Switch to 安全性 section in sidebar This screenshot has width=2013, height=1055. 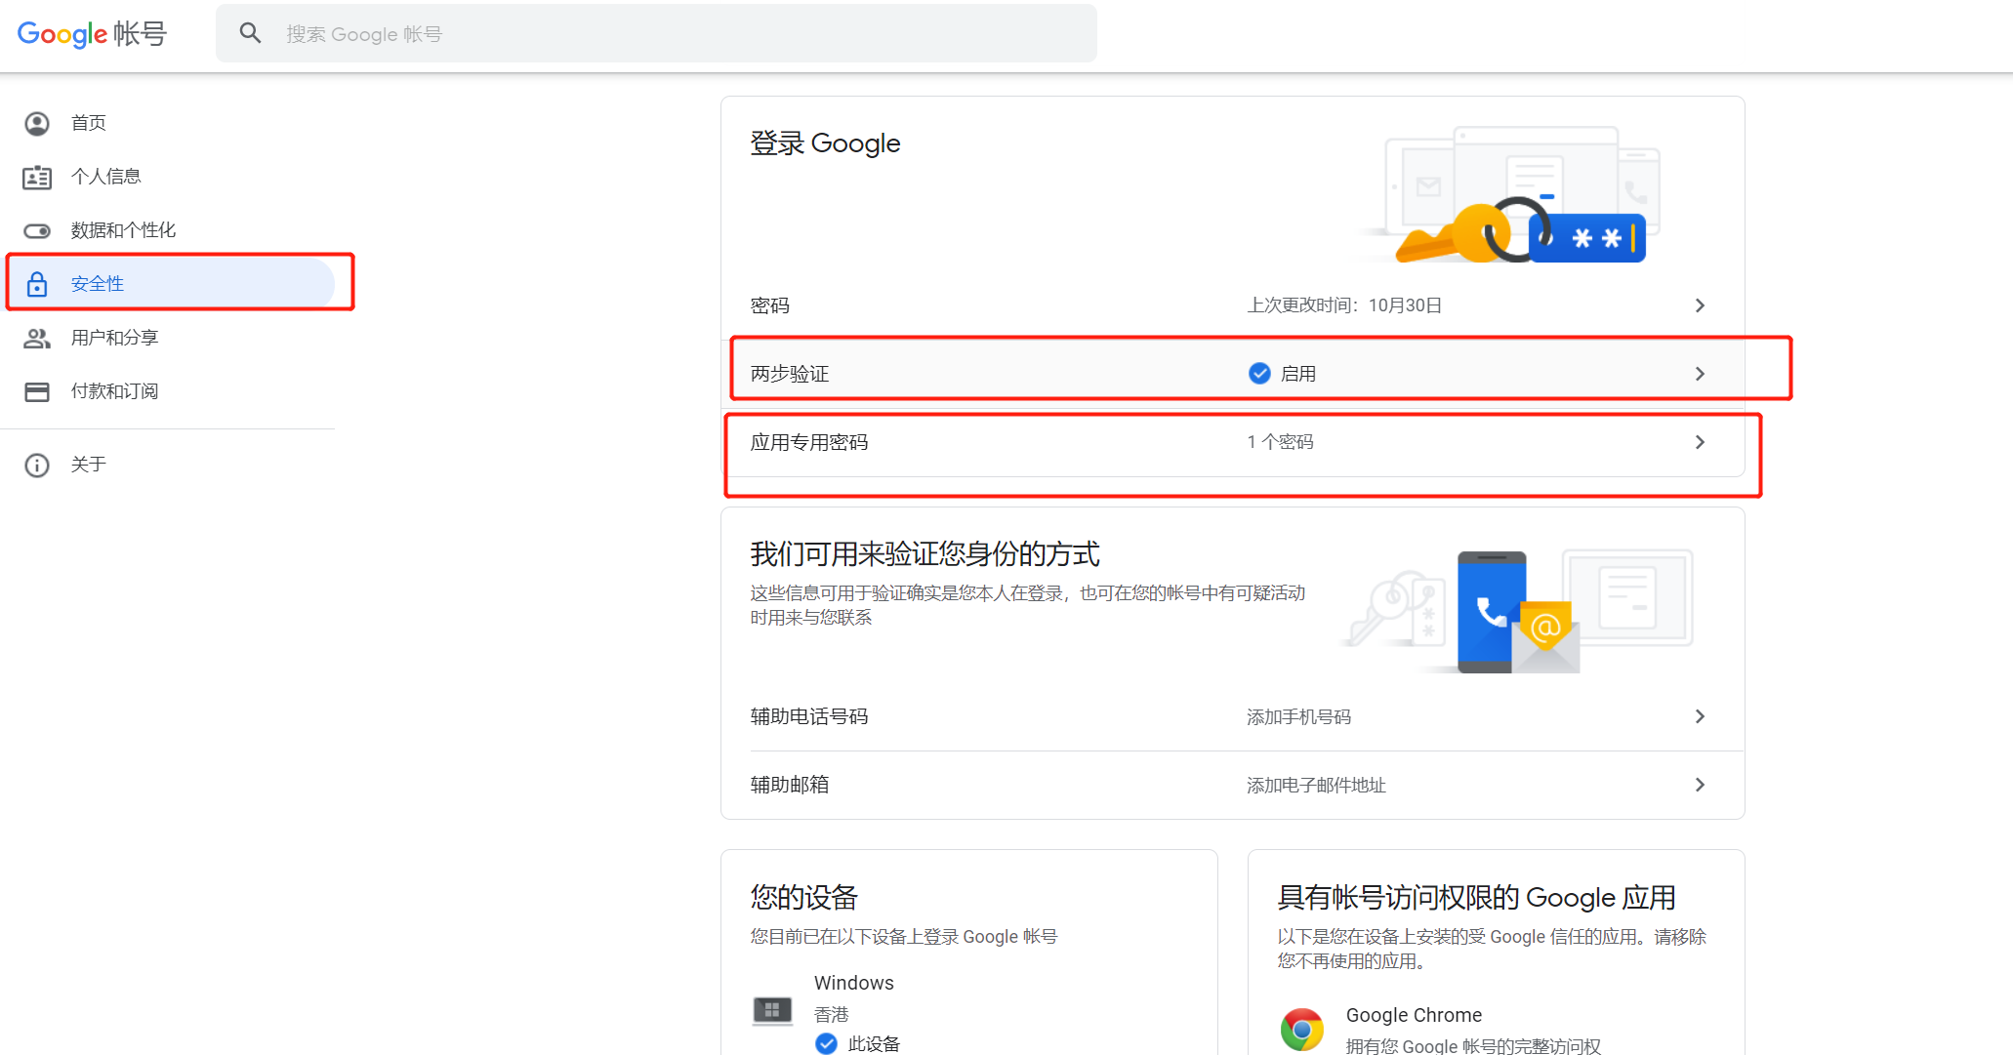click(96, 284)
